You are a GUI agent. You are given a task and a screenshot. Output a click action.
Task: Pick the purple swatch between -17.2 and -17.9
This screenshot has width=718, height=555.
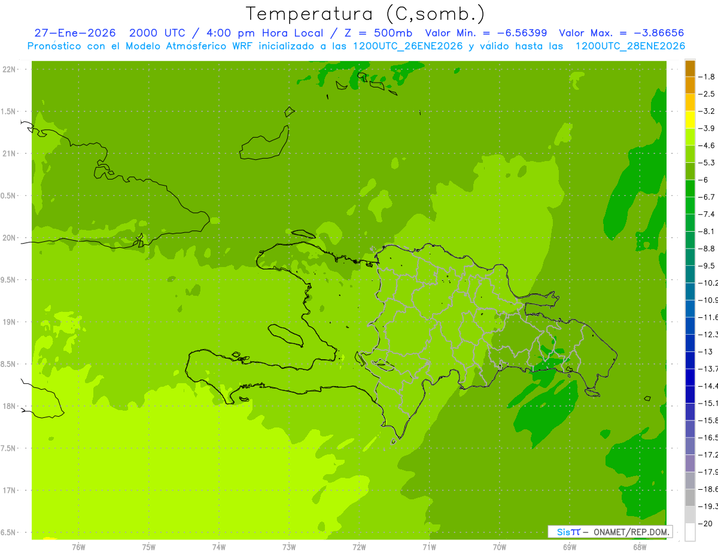click(690, 463)
